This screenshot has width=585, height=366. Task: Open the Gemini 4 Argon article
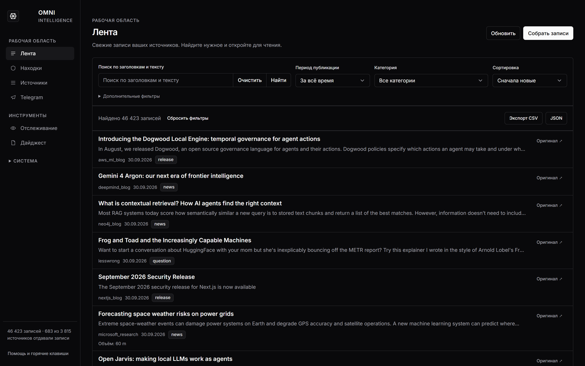coord(171,176)
